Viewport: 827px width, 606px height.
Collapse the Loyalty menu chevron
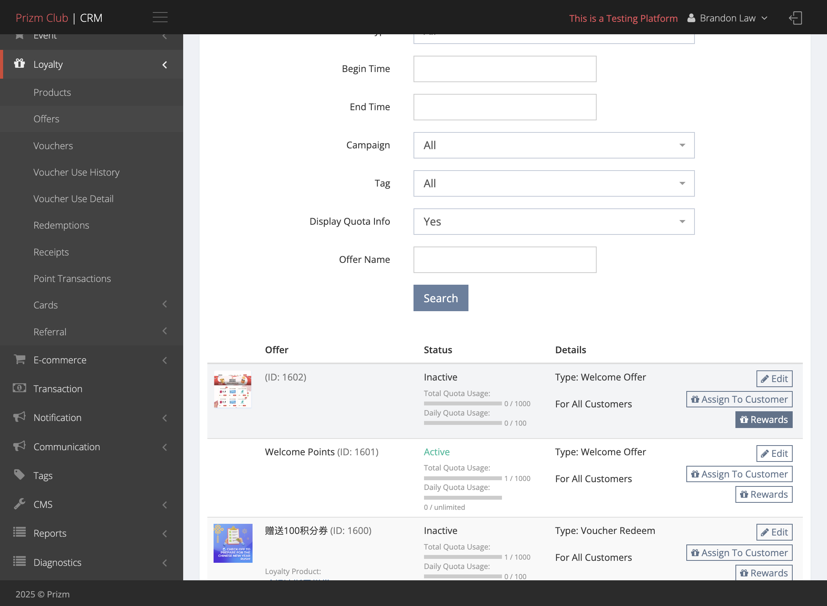pos(164,65)
